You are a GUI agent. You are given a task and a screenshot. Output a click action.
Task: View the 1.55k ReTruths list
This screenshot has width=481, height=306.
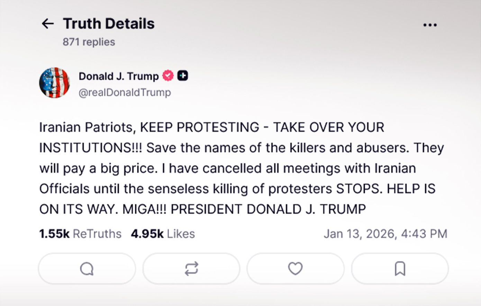pos(80,234)
